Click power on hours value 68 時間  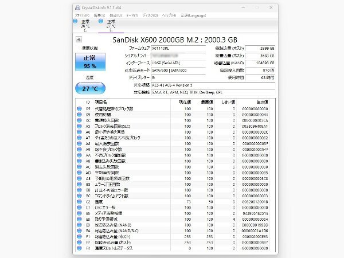(260, 77)
